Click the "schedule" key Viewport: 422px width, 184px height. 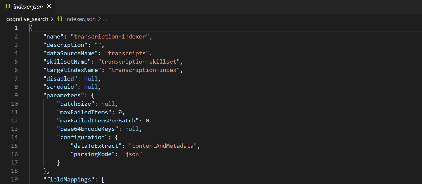(x=60, y=87)
